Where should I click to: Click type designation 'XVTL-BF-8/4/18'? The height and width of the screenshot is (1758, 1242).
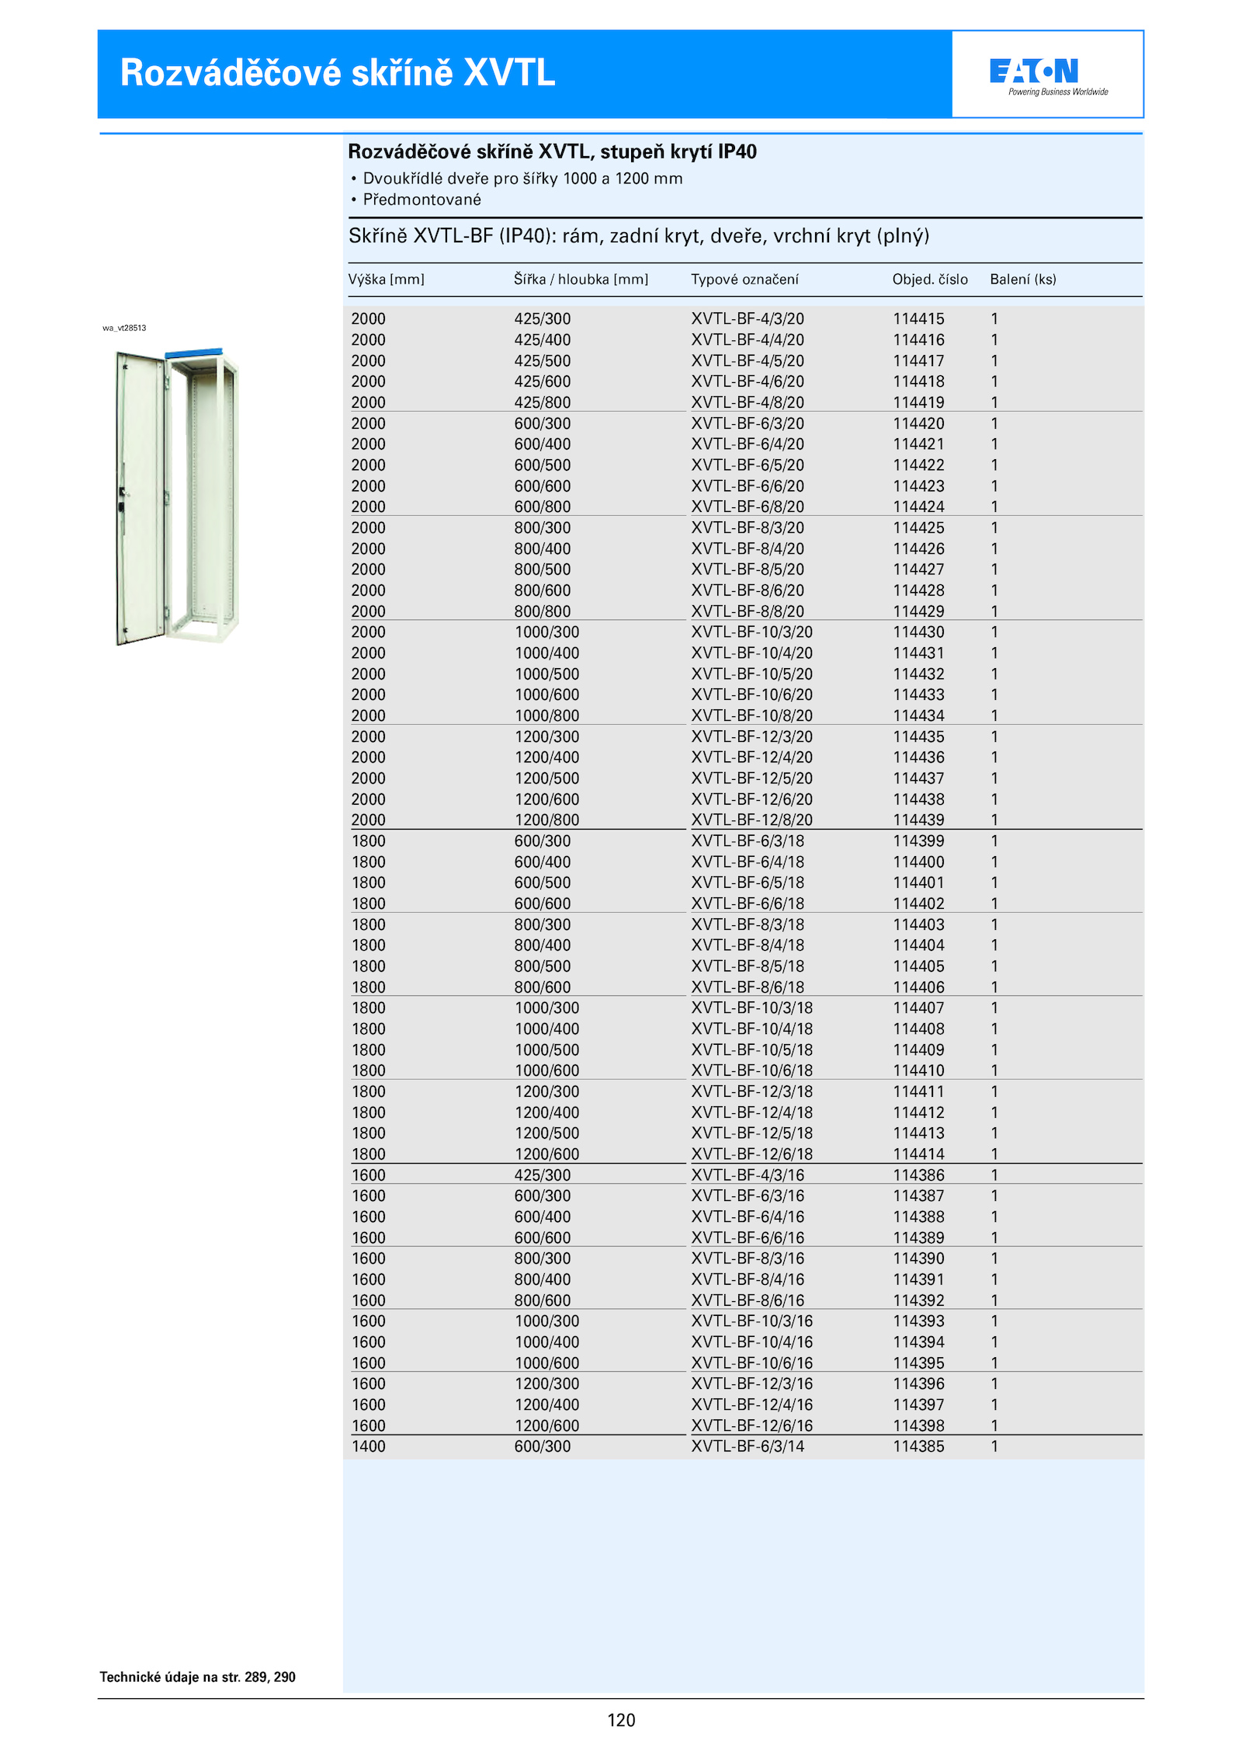748,945
